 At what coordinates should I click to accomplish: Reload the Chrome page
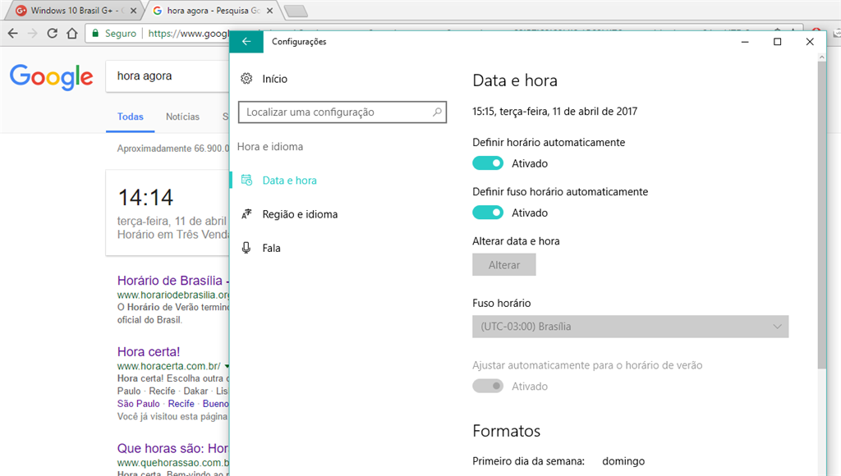pyautogui.click(x=52, y=33)
